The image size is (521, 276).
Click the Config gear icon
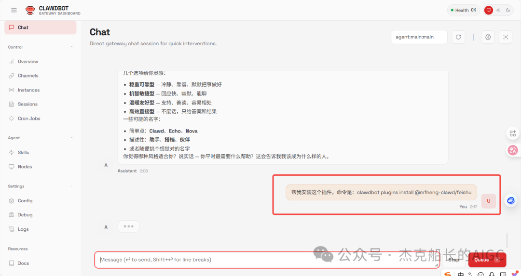coord(11,201)
